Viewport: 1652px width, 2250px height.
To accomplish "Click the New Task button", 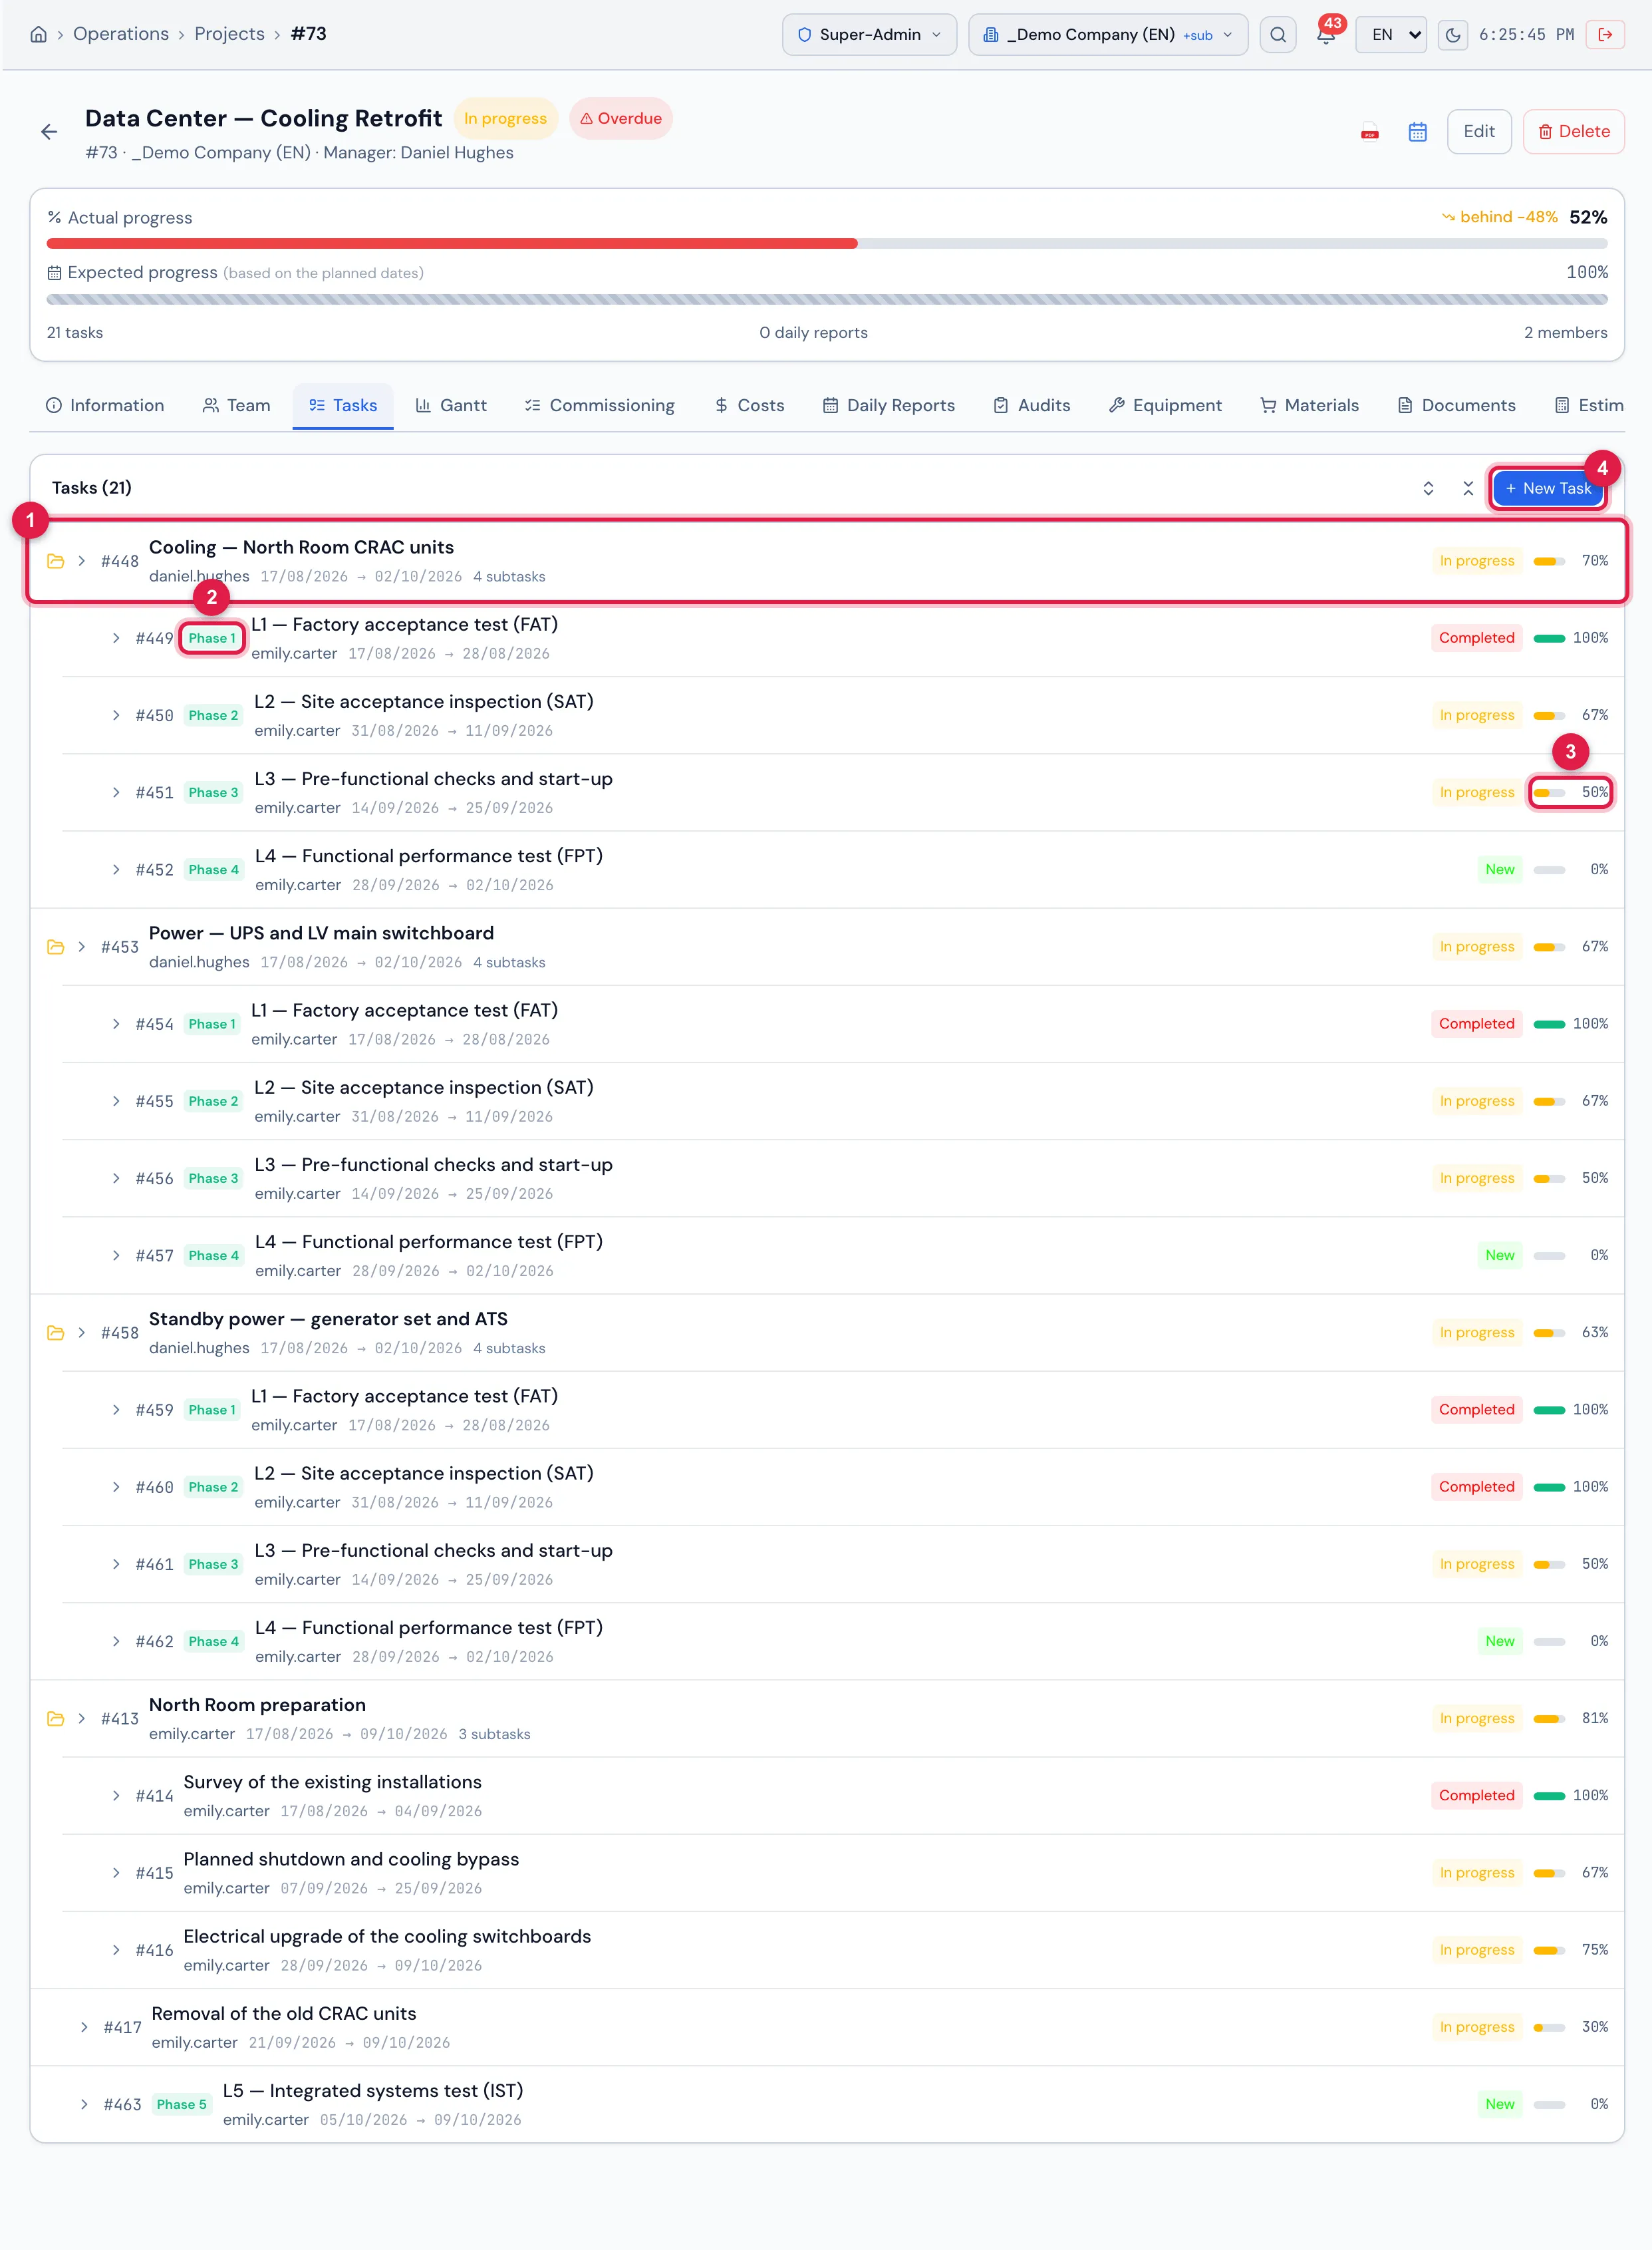I will 1548,488.
